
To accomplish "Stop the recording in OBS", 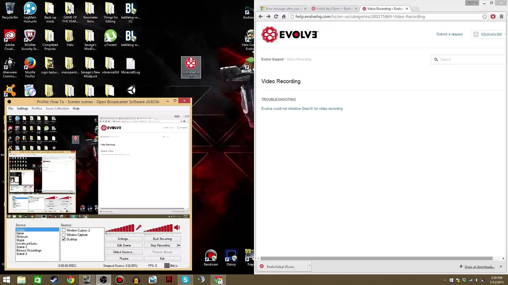I will point(160,245).
